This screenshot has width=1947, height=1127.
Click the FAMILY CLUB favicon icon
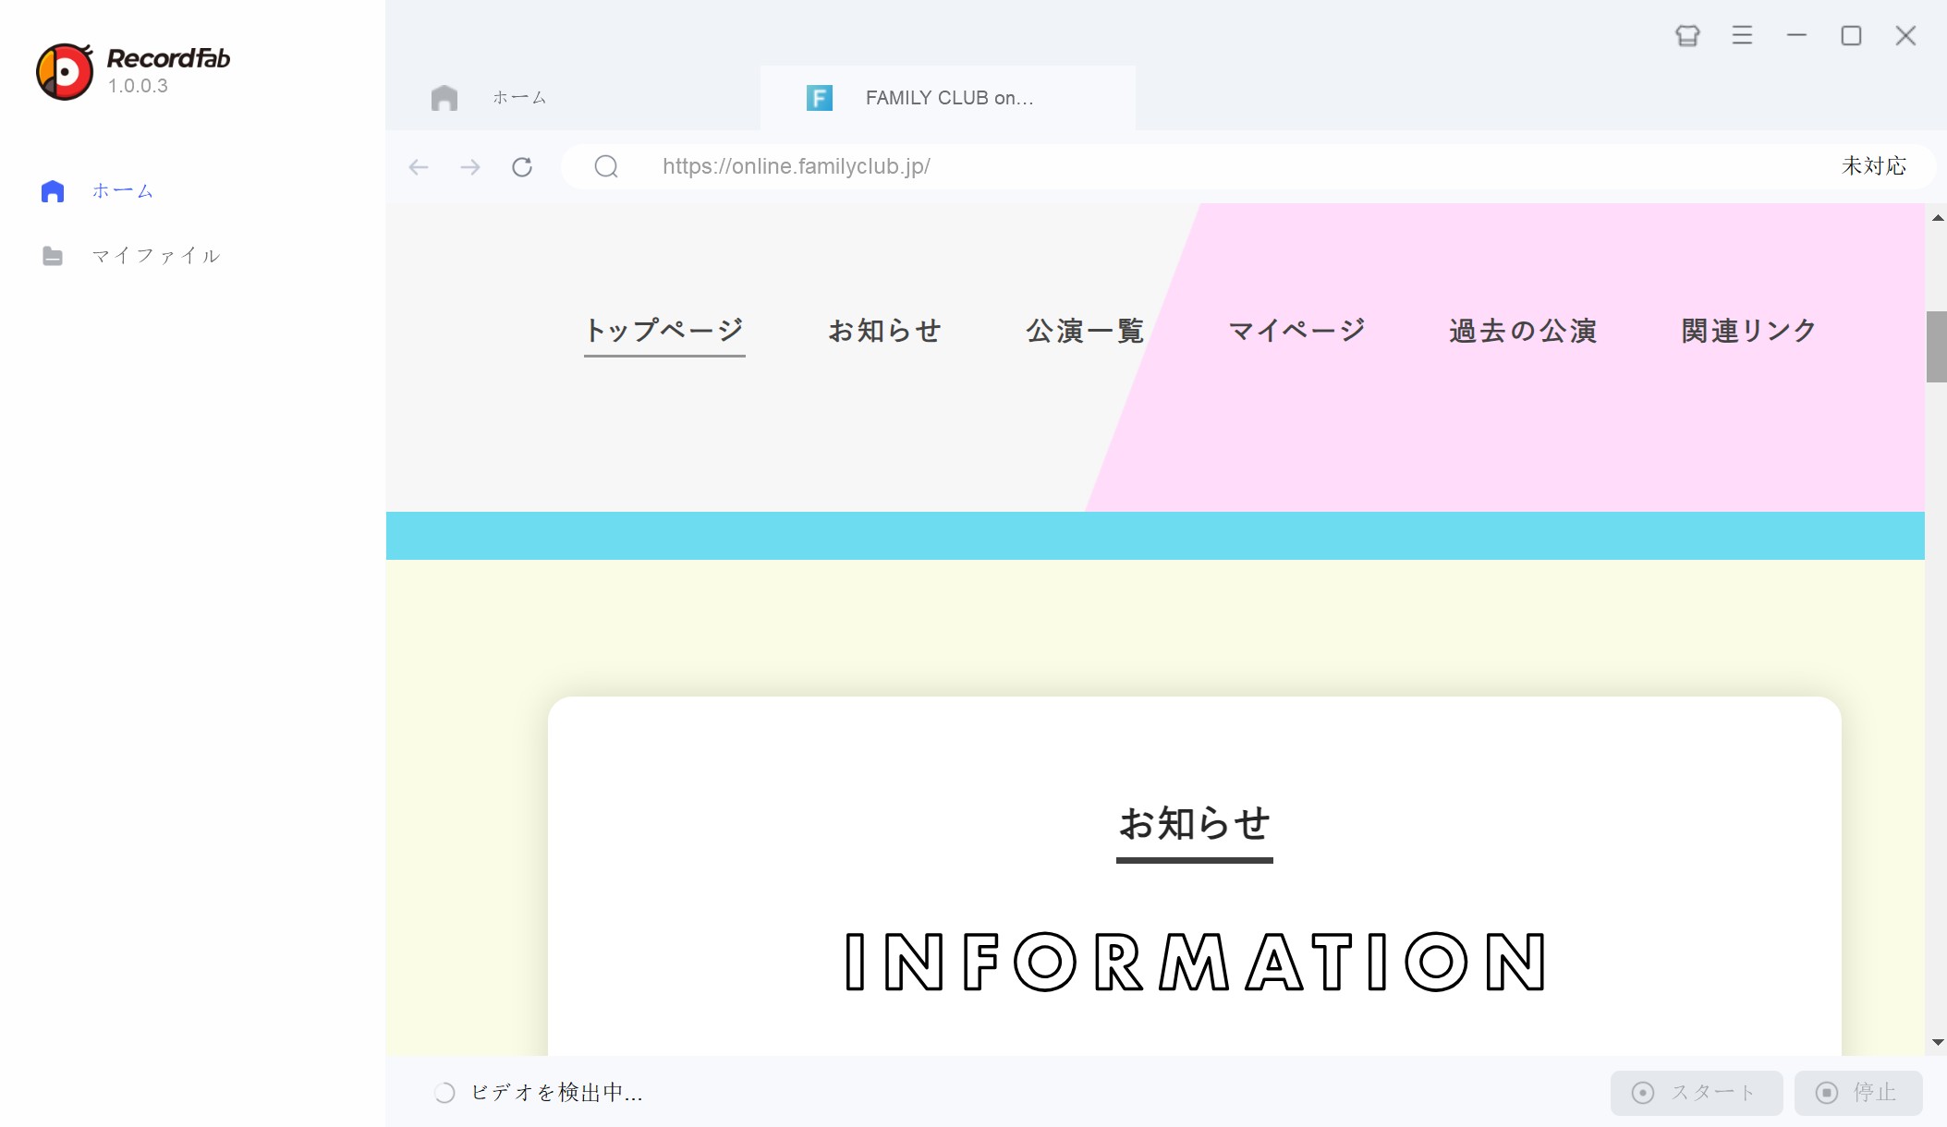pyautogui.click(x=820, y=98)
